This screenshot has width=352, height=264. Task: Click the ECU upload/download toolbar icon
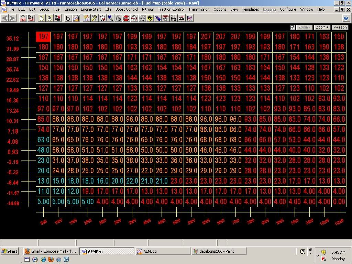coord(31,18)
